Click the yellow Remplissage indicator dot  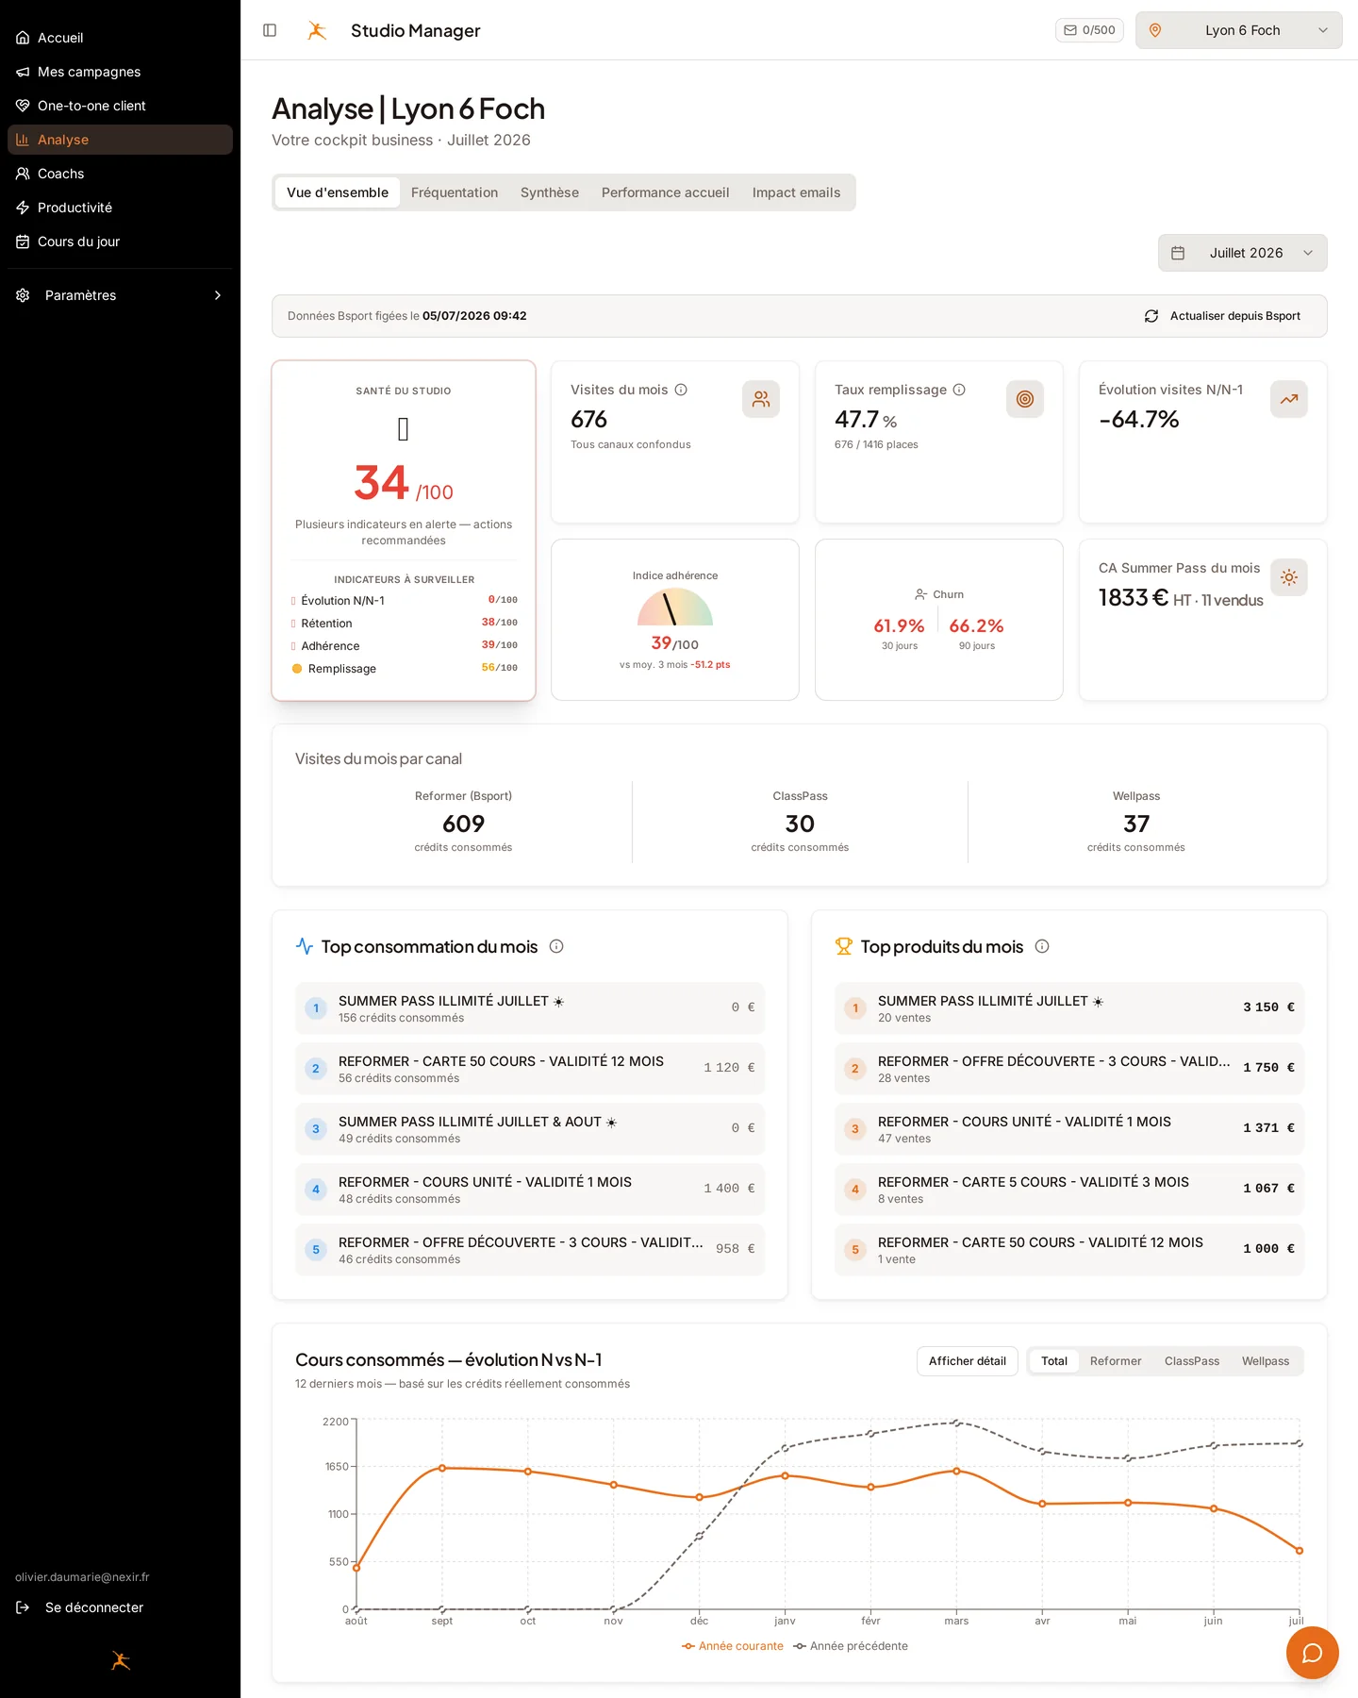(x=297, y=669)
